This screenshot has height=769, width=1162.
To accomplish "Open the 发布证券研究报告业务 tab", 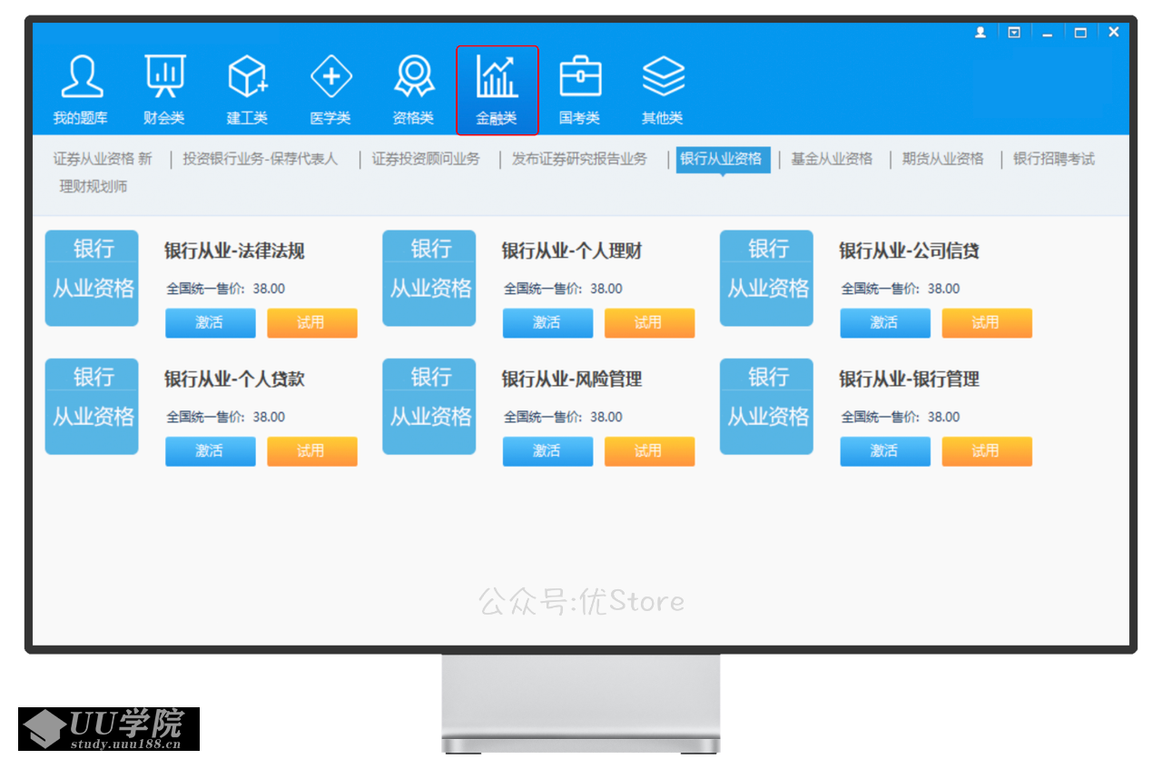I will (x=579, y=159).
